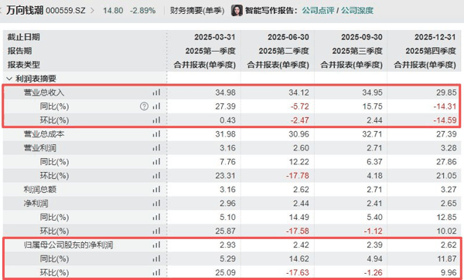Screen dimensions: 464x280
Task: Select operating profit value 3.28
Action: tap(449, 148)
